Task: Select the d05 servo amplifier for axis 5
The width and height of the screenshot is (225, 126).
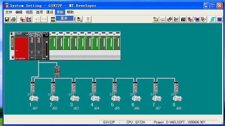Action: 114,87
